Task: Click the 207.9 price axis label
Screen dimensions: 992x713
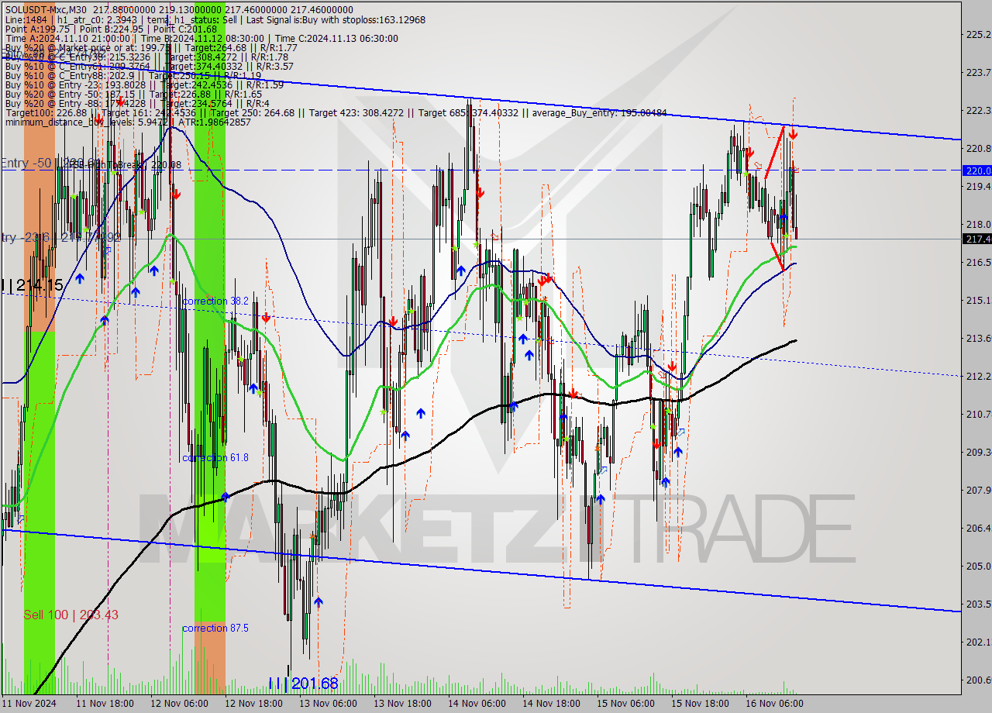Action: point(977,490)
